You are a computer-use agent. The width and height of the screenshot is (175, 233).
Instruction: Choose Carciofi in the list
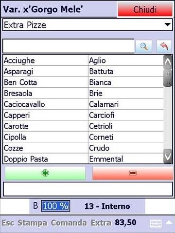pyautogui.click(x=126, y=115)
